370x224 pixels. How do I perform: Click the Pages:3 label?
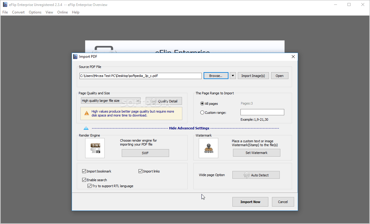247,104
